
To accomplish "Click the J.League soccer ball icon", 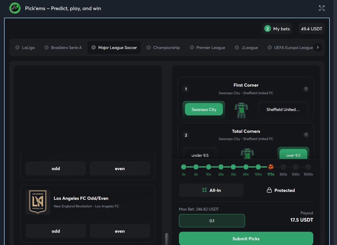I will [237, 47].
